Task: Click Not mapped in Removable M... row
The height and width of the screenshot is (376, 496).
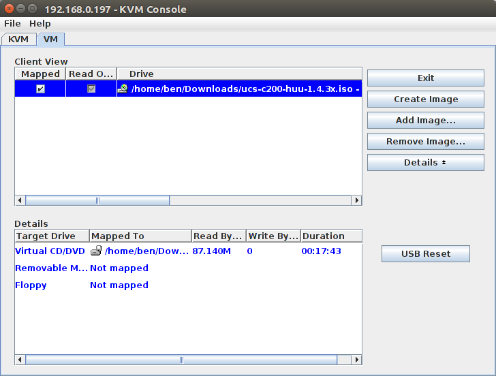Action: pos(119,268)
